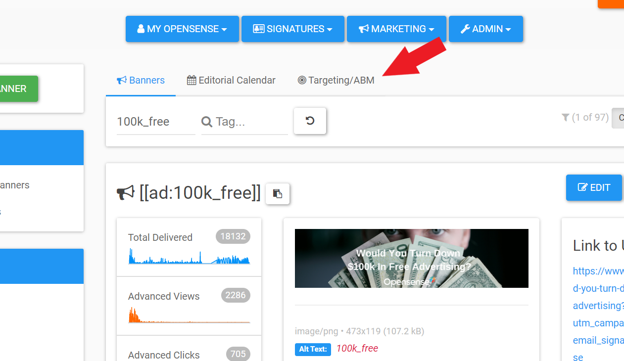This screenshot has height=361, width=624.
Task: Switch to the Banners tab
Action: [141, 80]
